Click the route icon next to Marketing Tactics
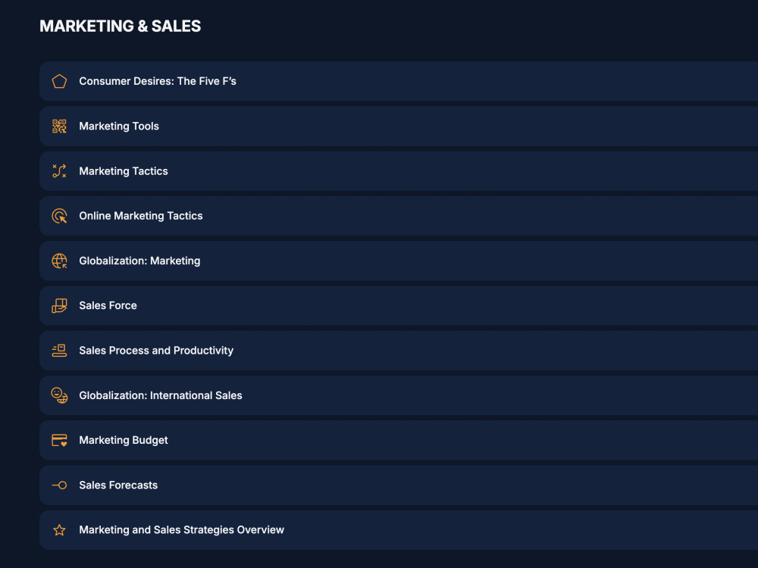Screen dimensions: 758x568 tap(59, 171)
